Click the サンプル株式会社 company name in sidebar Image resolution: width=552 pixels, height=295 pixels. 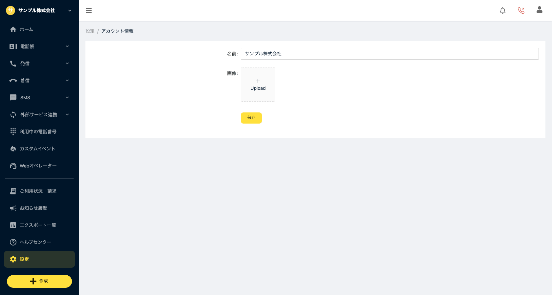pos(36,10)
